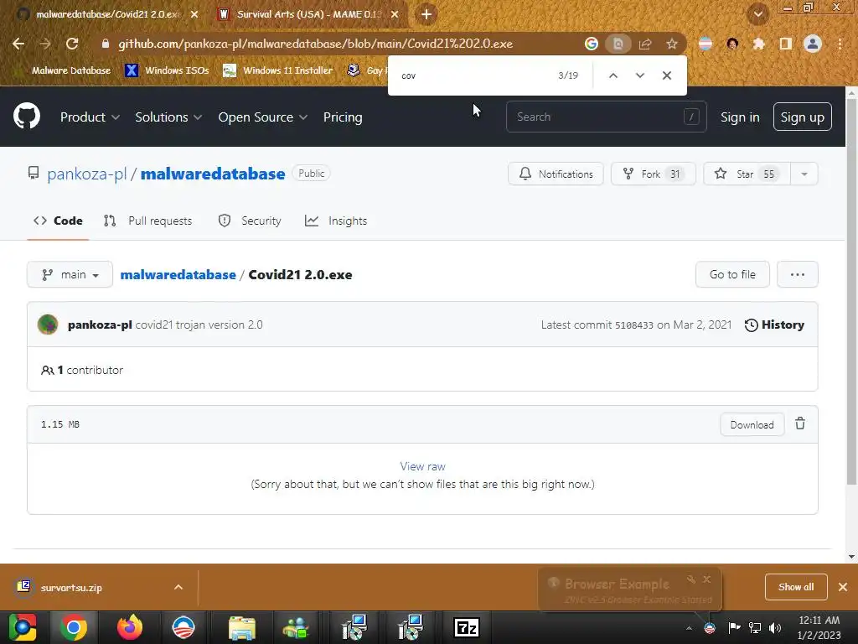Expand the Open Source menu
Viewport: 858px width, 644px height.
pyautogui.click(x=262, y=117)
